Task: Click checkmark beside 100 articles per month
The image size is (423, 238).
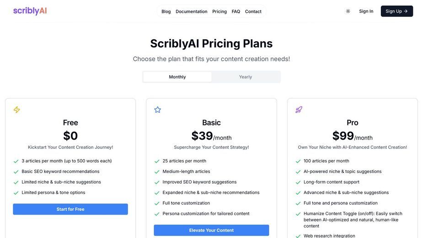Action: pos(298,161)
